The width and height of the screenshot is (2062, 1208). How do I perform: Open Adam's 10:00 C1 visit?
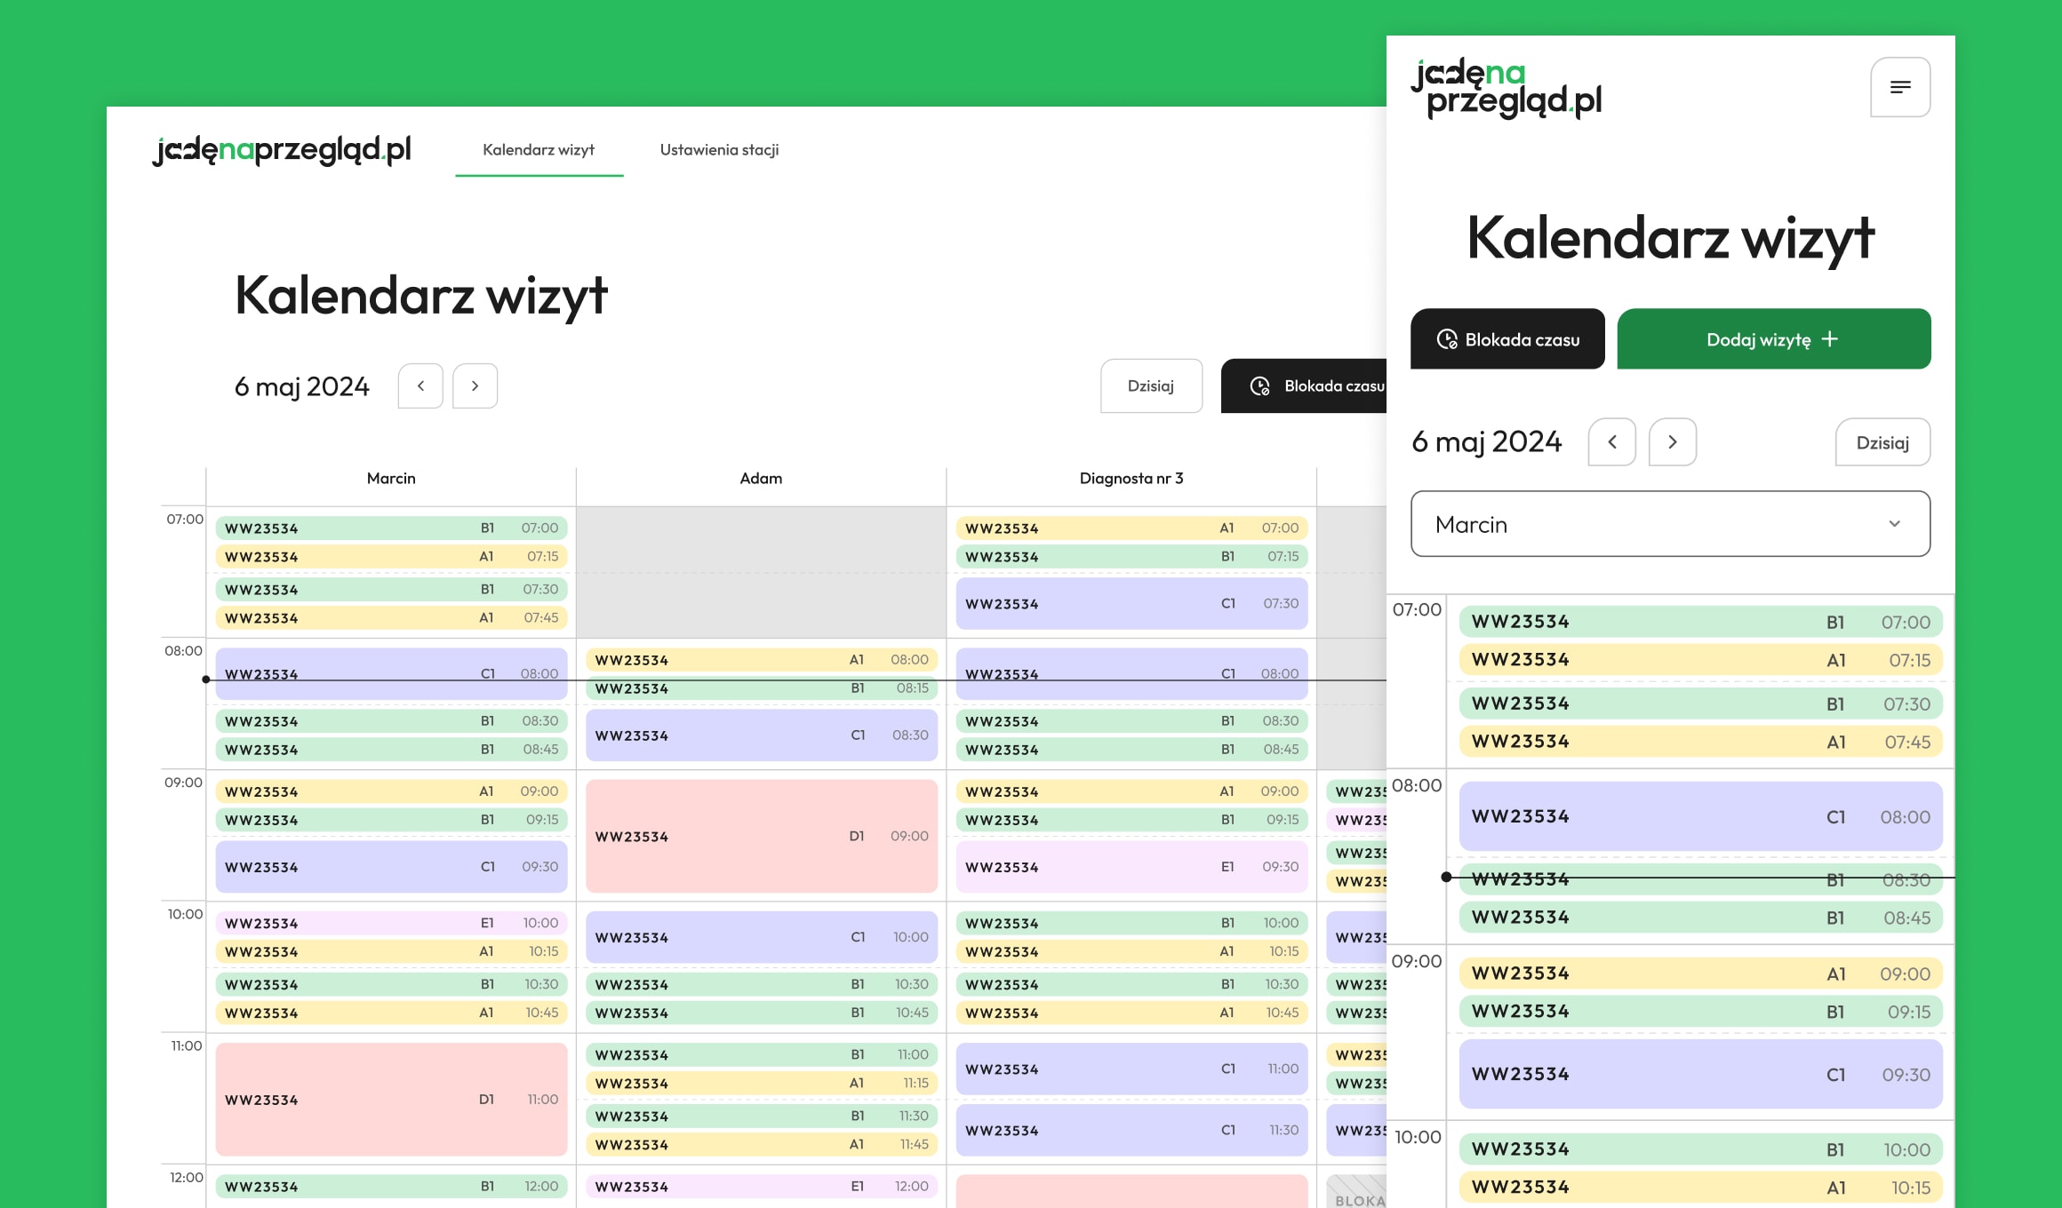click(762, 937)
